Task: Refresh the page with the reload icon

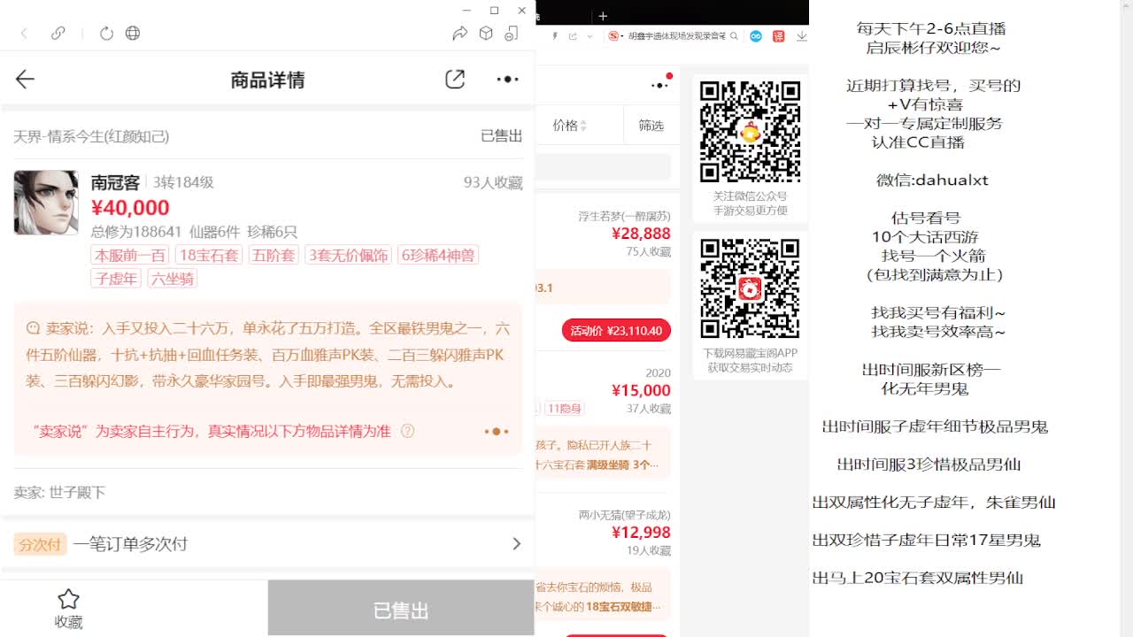Action: click(106, 34)
